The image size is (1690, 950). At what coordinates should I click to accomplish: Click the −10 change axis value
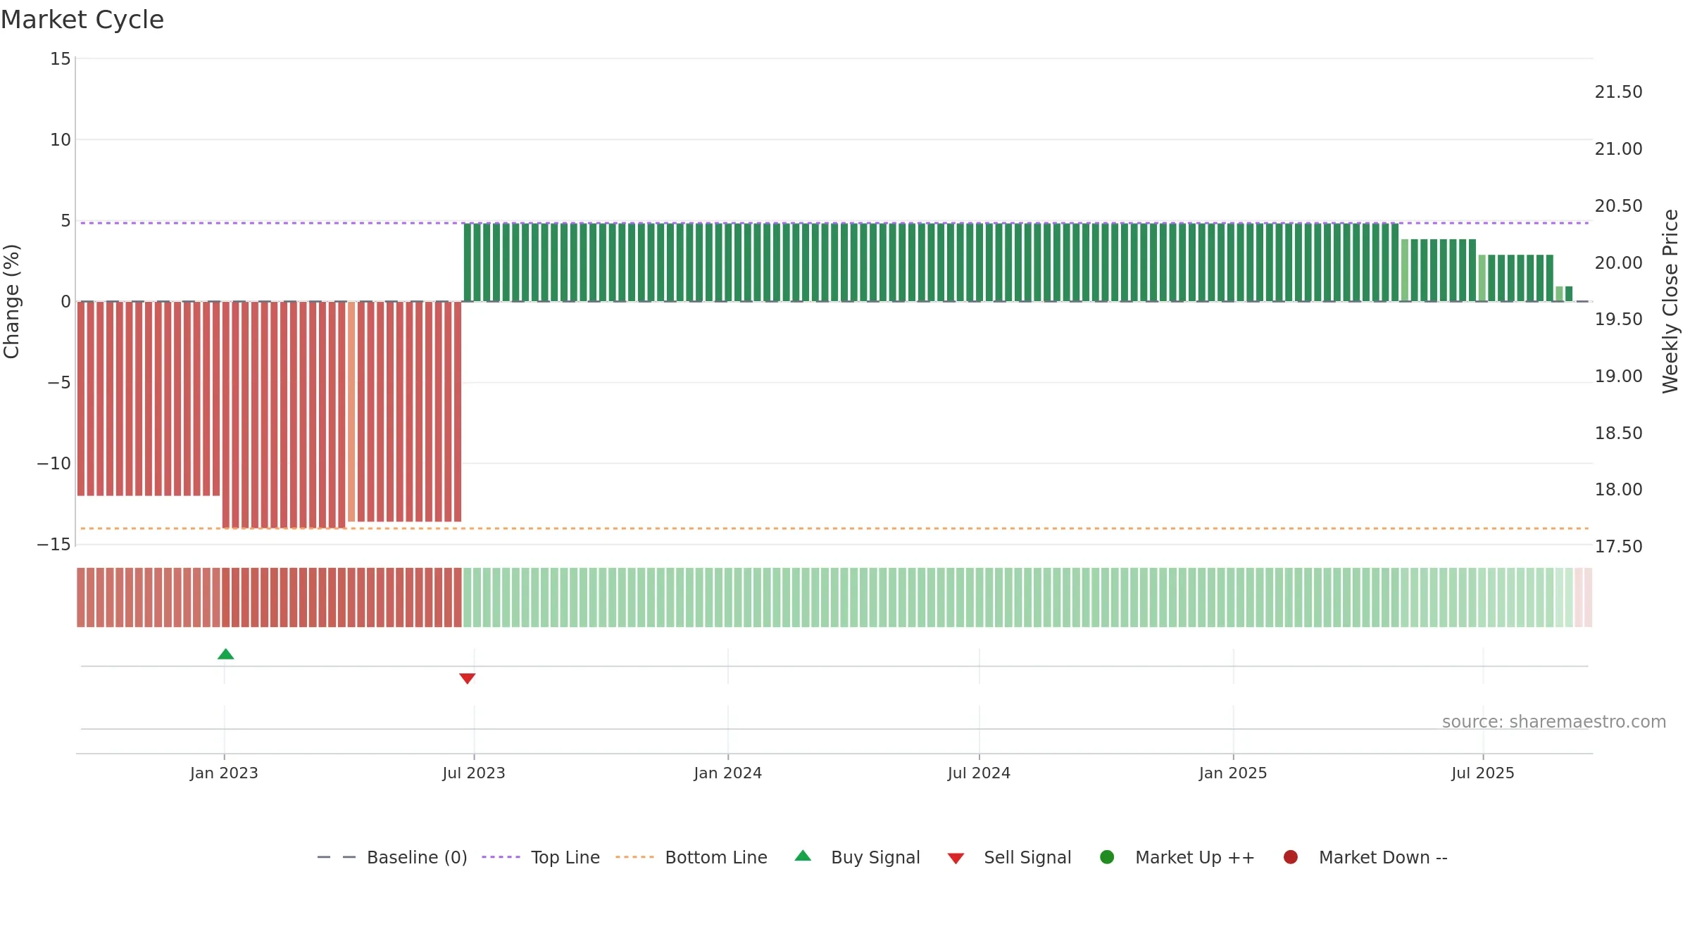click(x=54, y=463)
